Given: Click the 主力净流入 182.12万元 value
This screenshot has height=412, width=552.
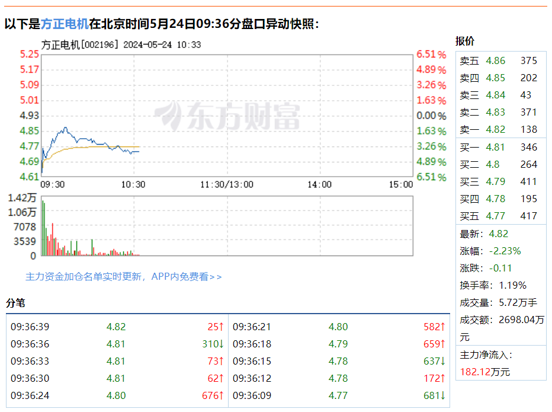Looking at the screenshot, I should click(x=484, y=372).
